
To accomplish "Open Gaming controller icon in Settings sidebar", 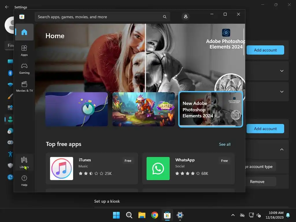I will tap(10, 143).
